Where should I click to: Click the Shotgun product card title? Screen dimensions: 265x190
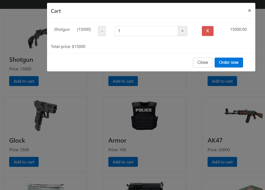click(21, 60)
